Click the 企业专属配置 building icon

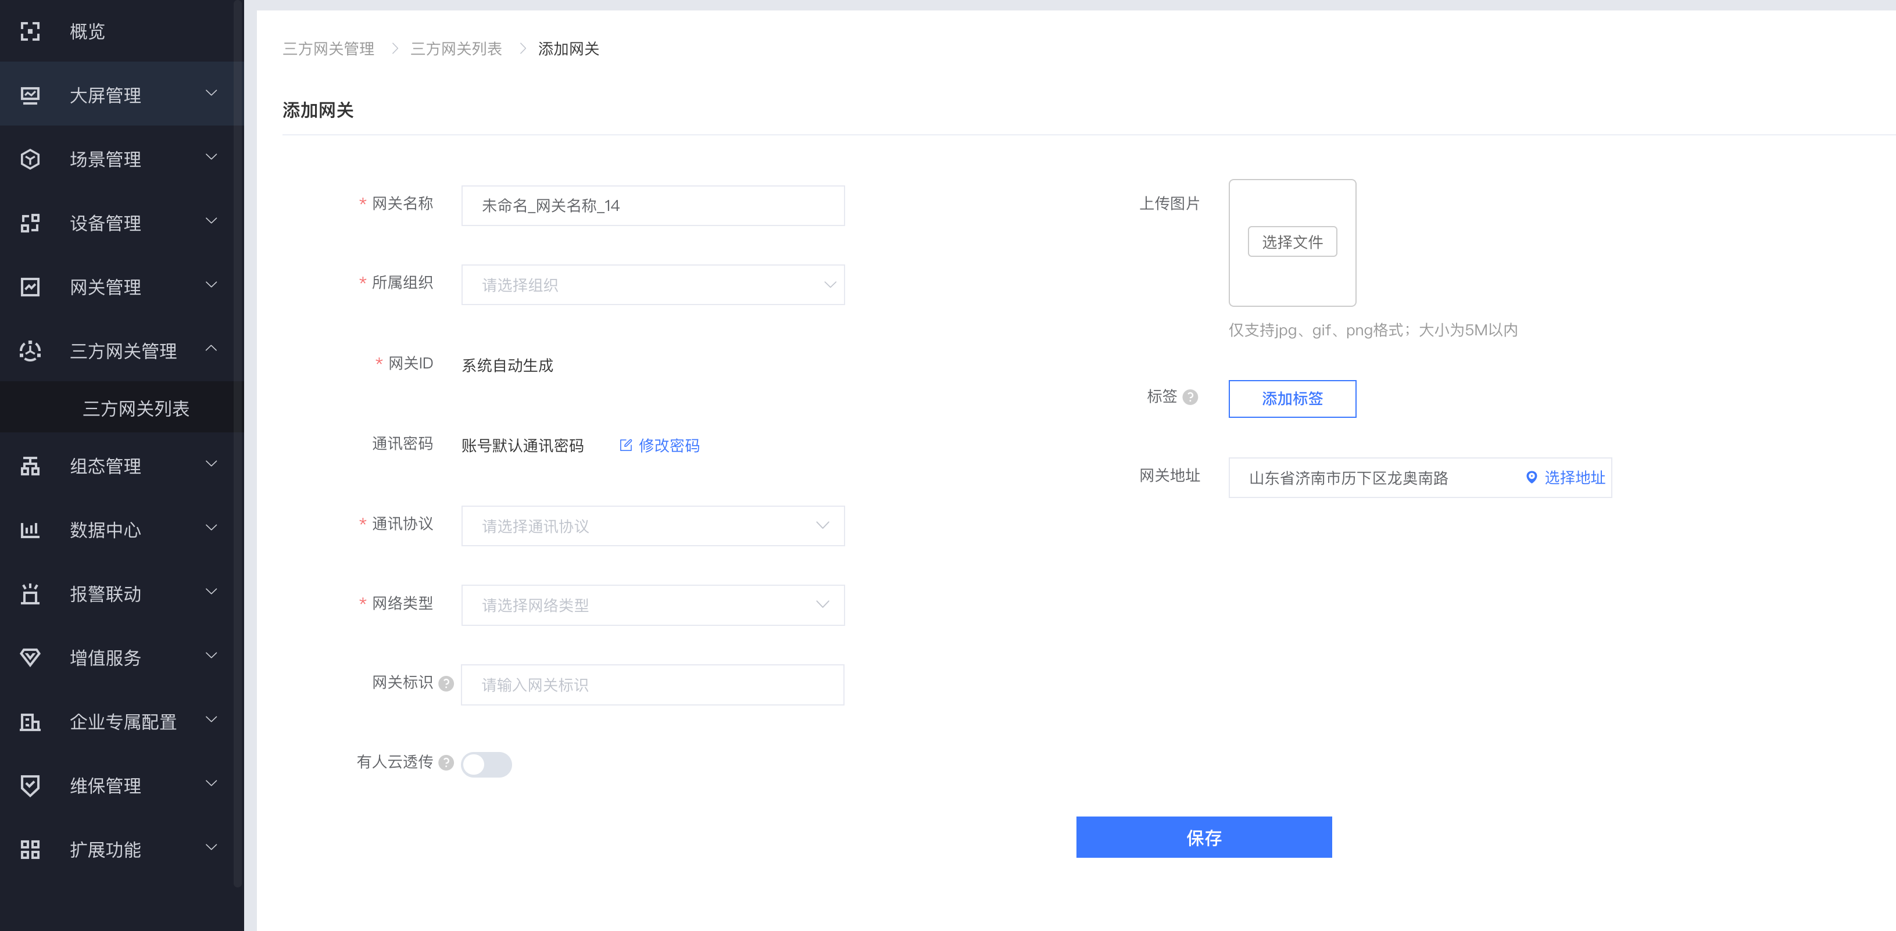(x=30, y=722)
